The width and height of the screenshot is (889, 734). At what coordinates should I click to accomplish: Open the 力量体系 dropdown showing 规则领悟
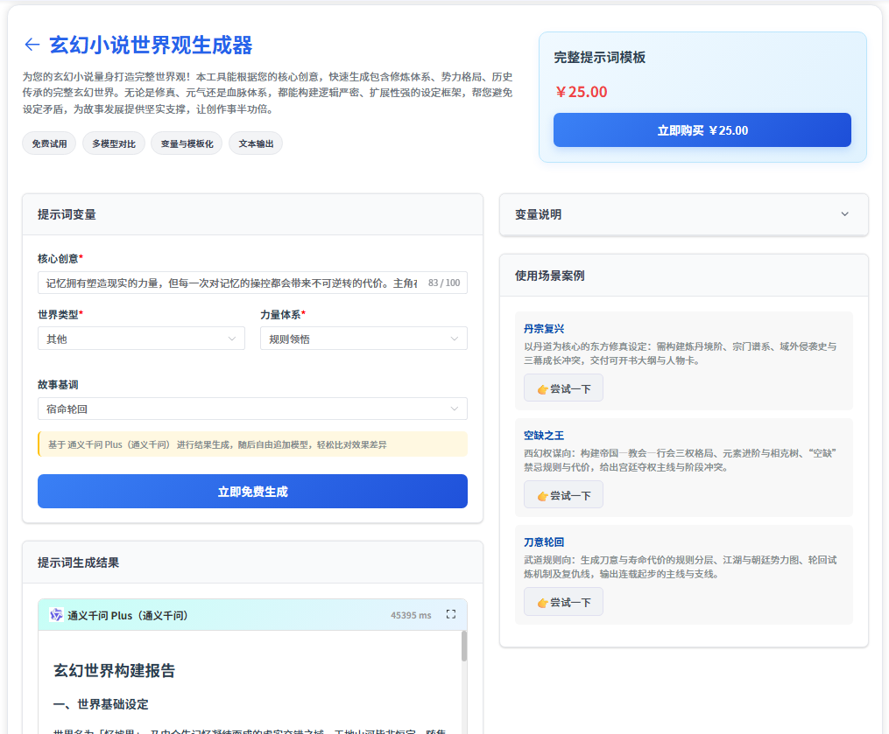(x=363, y=339)
